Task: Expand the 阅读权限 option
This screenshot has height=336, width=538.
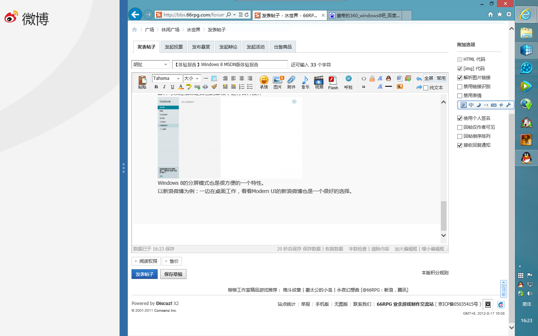Action: pyautogui.click(x=146, y=261)
